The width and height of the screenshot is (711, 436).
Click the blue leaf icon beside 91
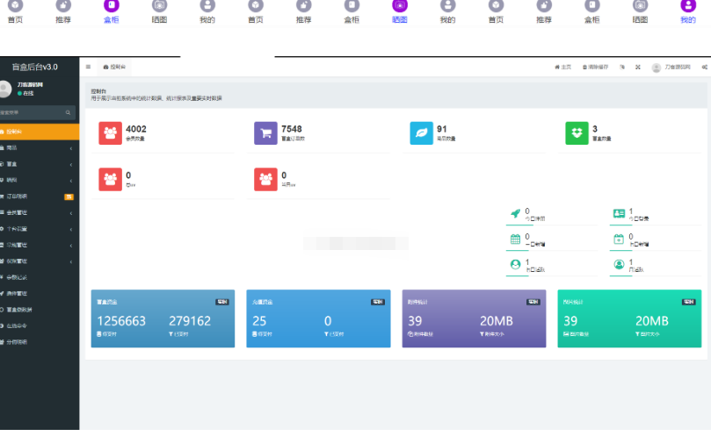pyautogui.click(x=422, y=132)
